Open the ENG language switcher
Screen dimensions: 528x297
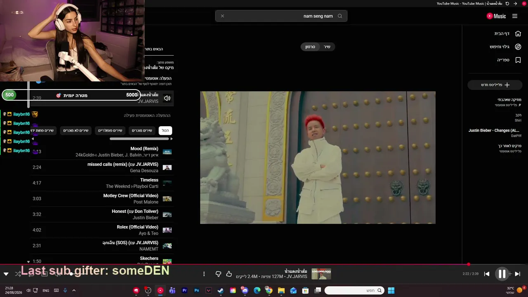pyautogui.click(x=46, y=290)
